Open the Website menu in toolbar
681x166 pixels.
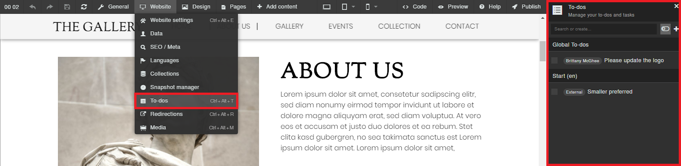(155, 7)
